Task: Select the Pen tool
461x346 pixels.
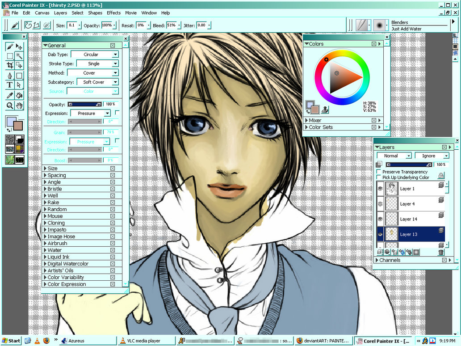Action: coord(10,76)
